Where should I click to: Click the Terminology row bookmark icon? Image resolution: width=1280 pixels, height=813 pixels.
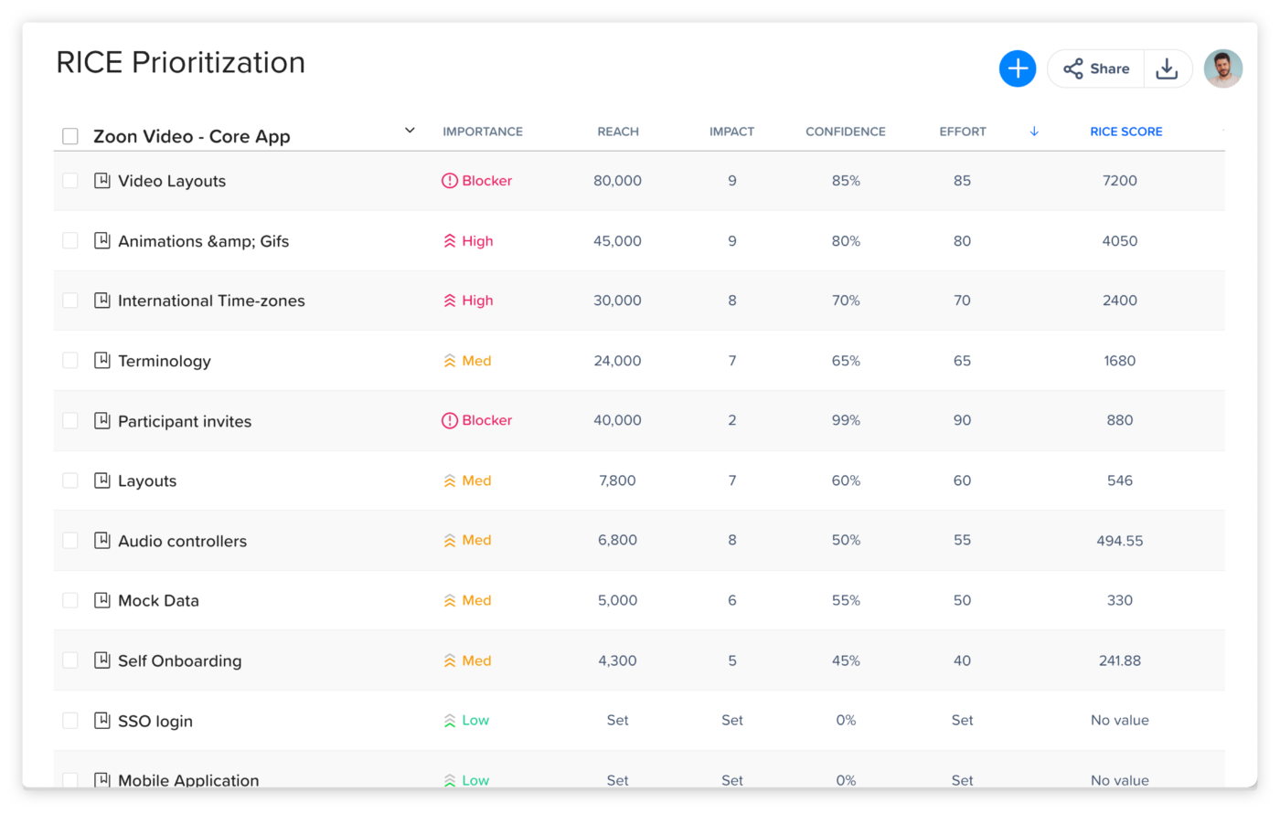click(x=102, y=361)
